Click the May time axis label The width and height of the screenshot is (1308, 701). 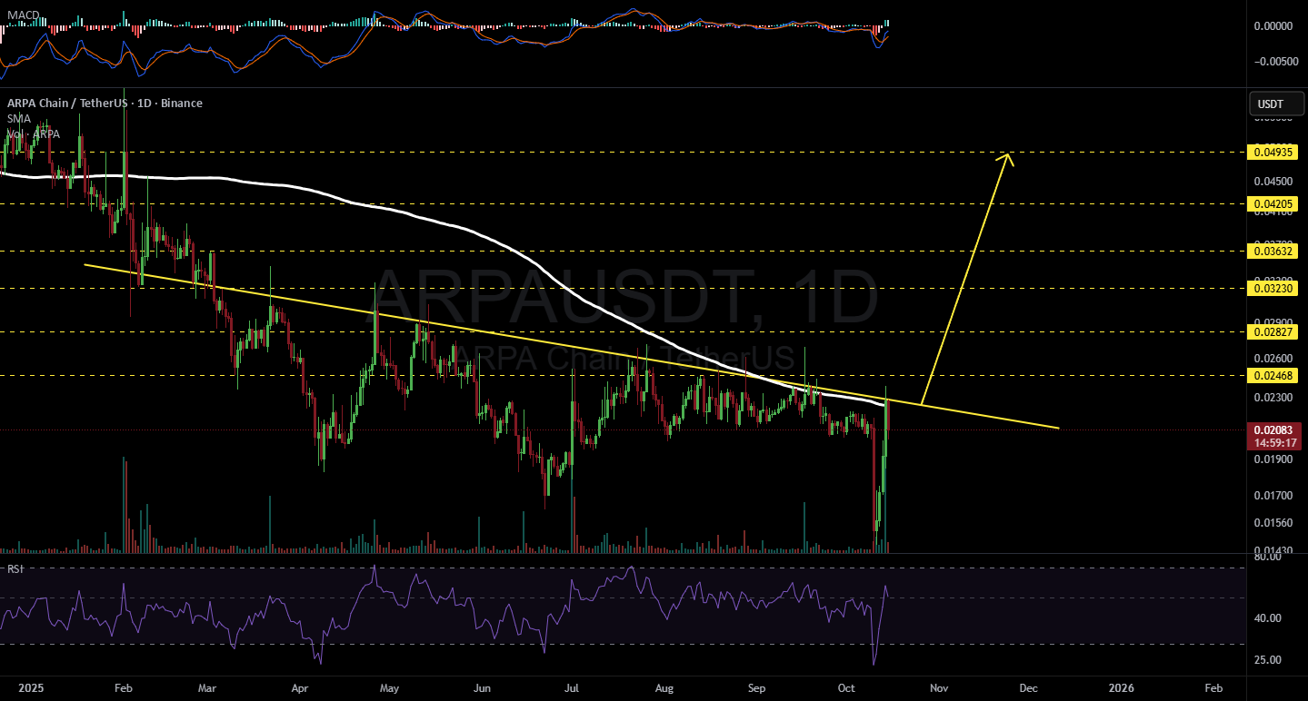(x=390, y=689)
